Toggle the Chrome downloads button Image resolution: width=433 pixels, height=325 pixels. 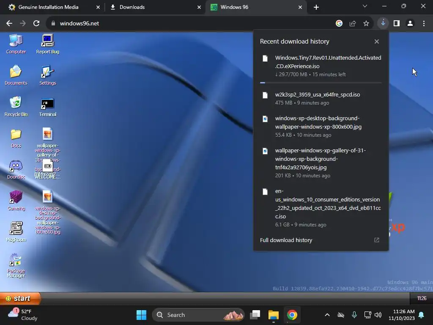383,23
